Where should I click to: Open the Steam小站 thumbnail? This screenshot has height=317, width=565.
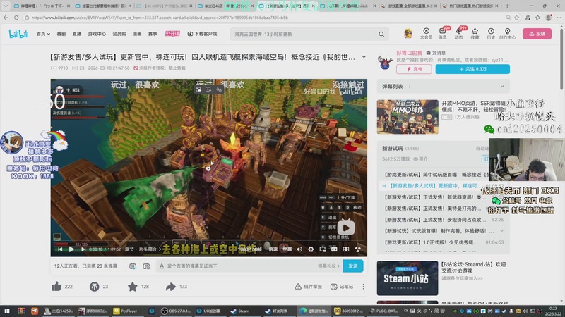click(x=408, y=278)
